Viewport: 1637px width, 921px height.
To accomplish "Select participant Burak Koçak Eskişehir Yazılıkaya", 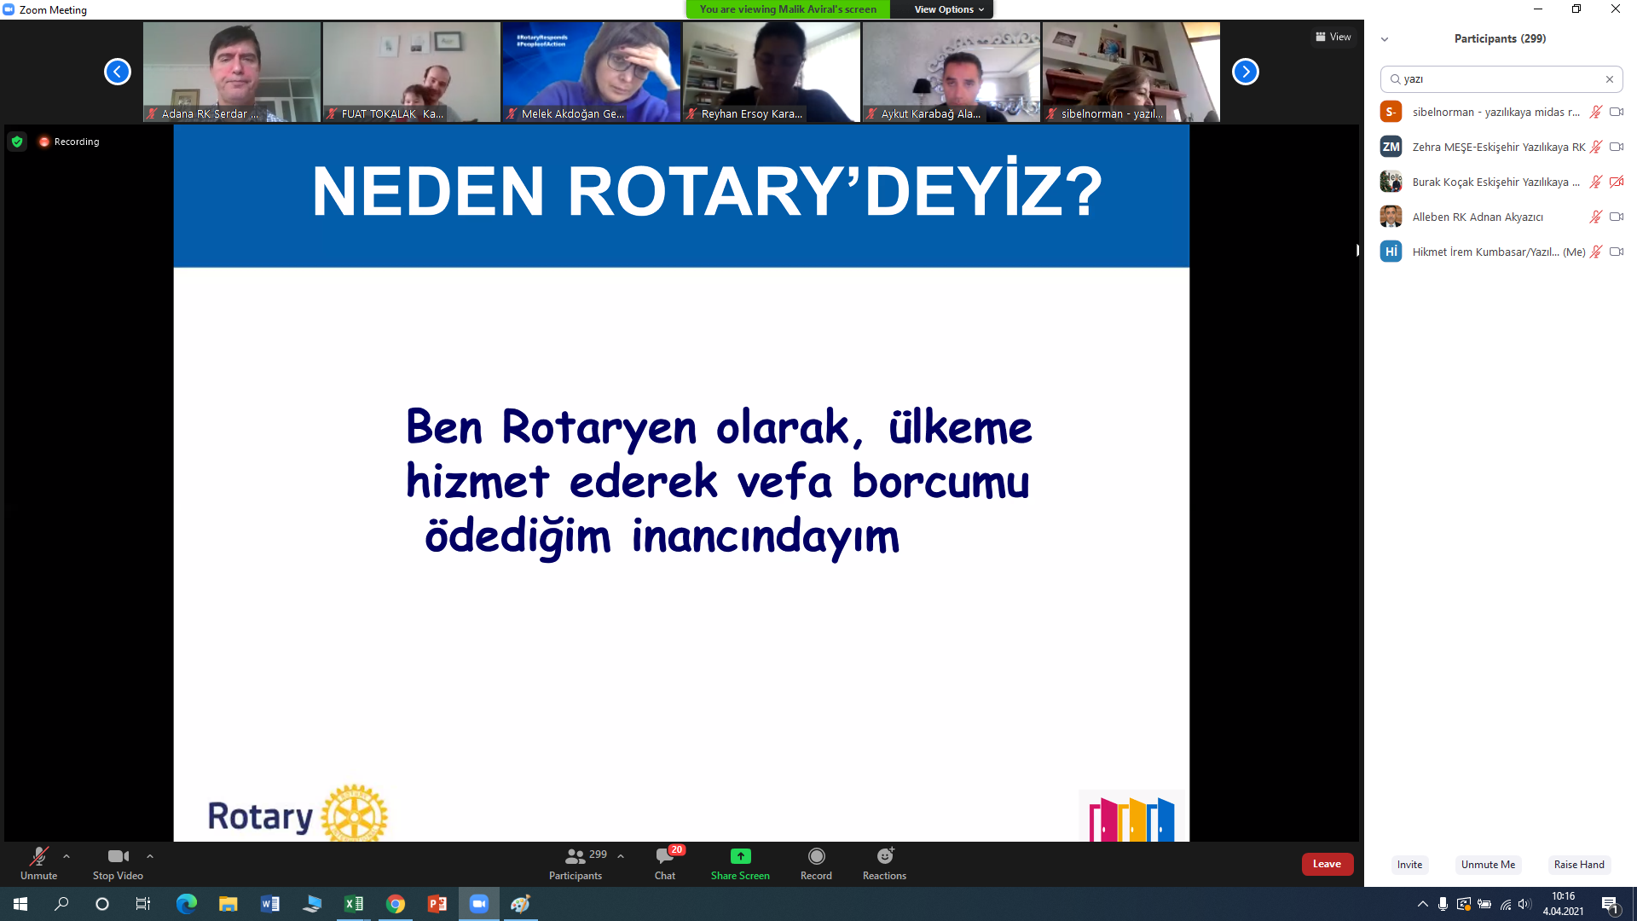I will 1501,182.
